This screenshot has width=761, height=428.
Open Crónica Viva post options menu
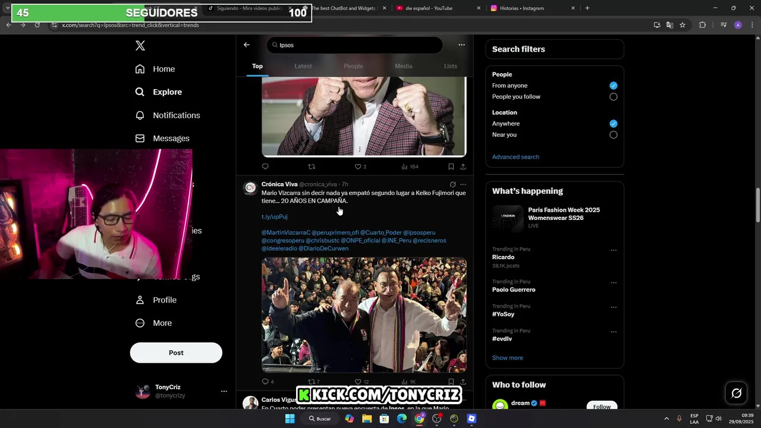coord(463,184)
